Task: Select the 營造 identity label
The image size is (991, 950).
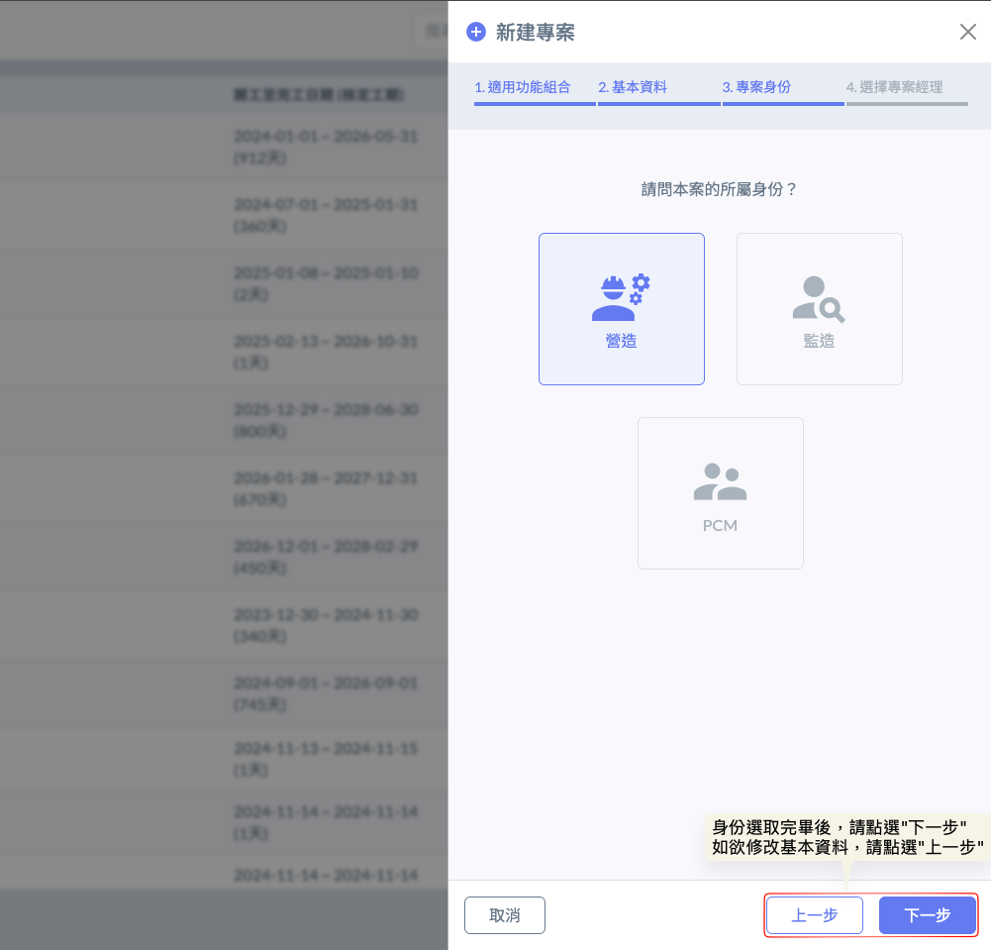Action: 621,341
